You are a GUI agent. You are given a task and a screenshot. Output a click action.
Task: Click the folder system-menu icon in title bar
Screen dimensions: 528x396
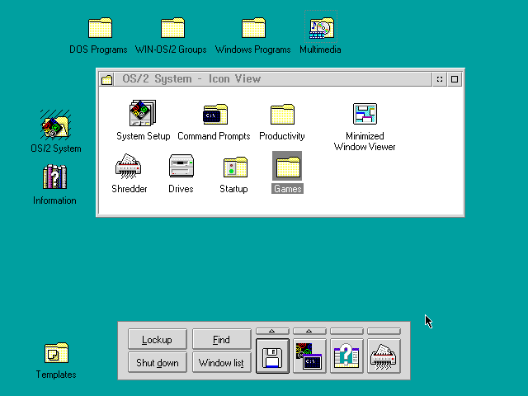[106, 79]
